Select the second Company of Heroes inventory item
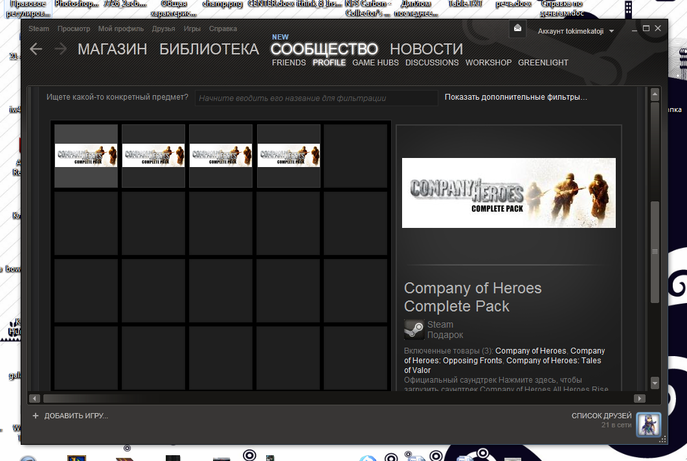 click(x=153, y=155)
